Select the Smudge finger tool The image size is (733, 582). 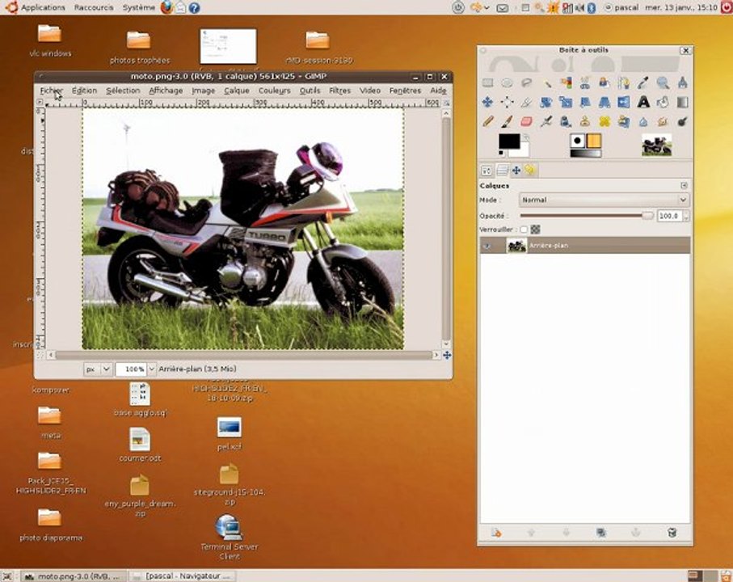pos(663,121)
